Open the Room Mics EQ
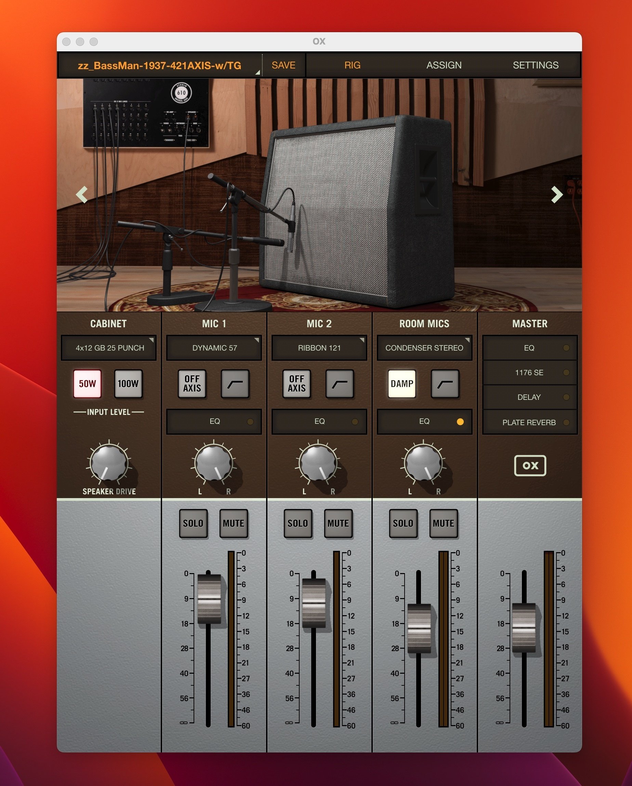This screenshot has width=632, height=786. tap(424, 421)
